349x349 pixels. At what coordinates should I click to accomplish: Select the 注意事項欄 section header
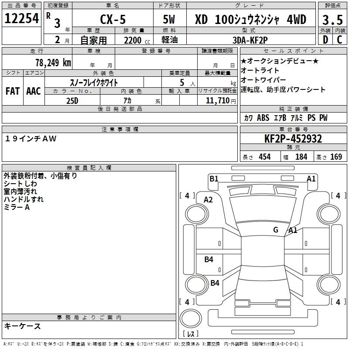click(x=120, y=129)
